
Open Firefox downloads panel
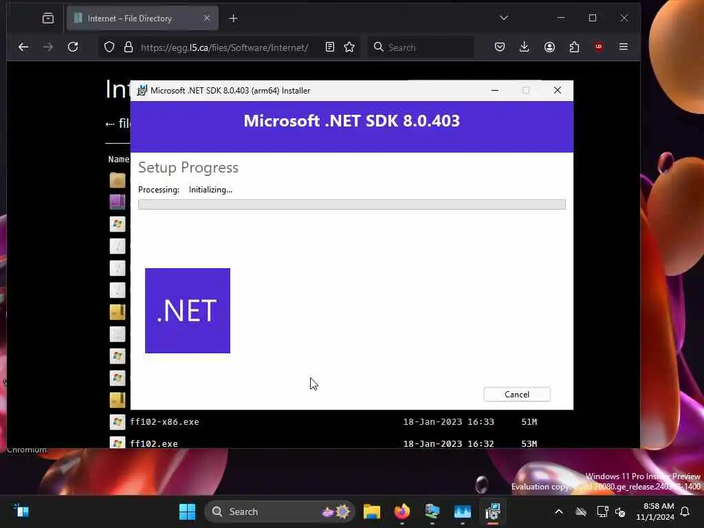pyautogui.click(x=524, y=47)
